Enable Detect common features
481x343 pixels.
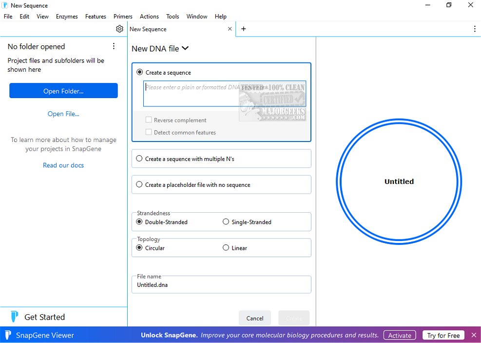148,132
